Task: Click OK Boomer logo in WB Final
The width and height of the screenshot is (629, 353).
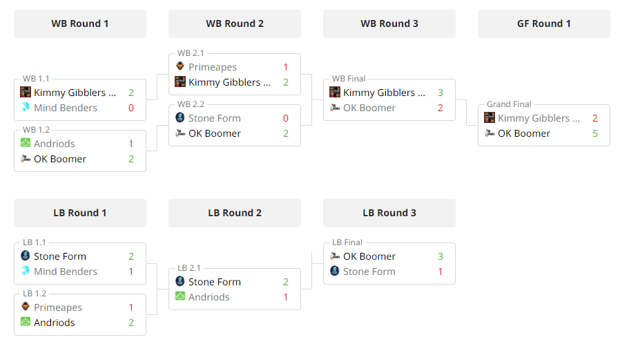Action: click(x=335, y=108)
